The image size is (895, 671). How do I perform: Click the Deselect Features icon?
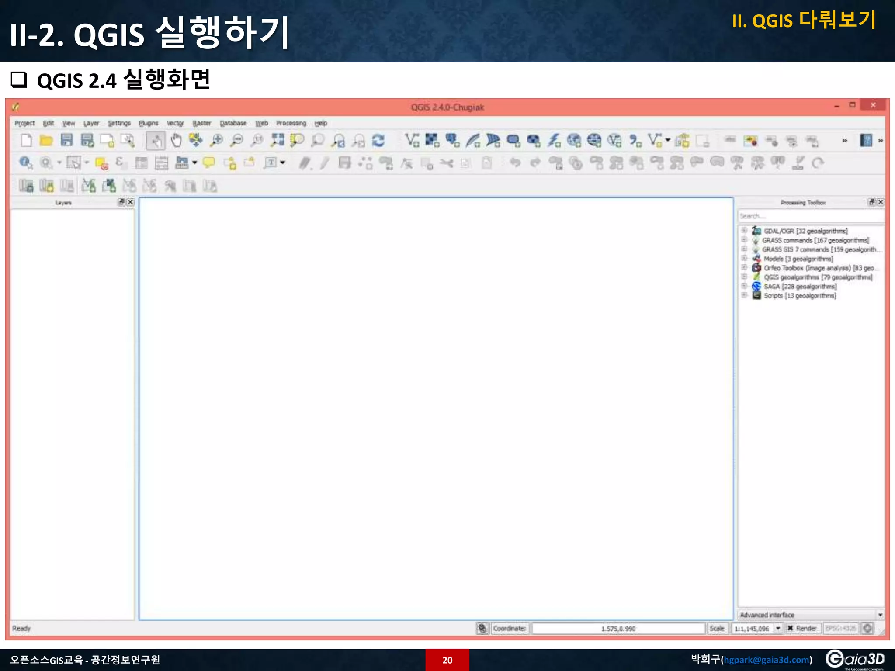pyautogui.click(x=101, y=163)
